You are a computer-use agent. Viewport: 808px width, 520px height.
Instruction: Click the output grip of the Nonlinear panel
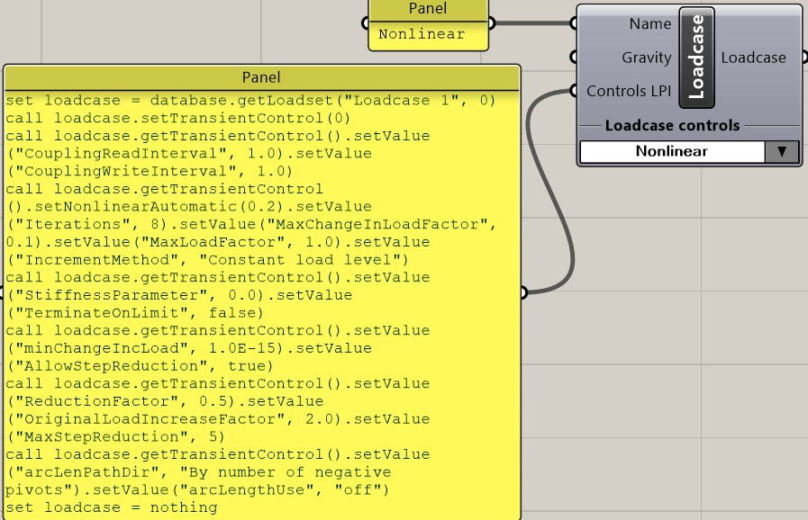[x=490, y=23]
